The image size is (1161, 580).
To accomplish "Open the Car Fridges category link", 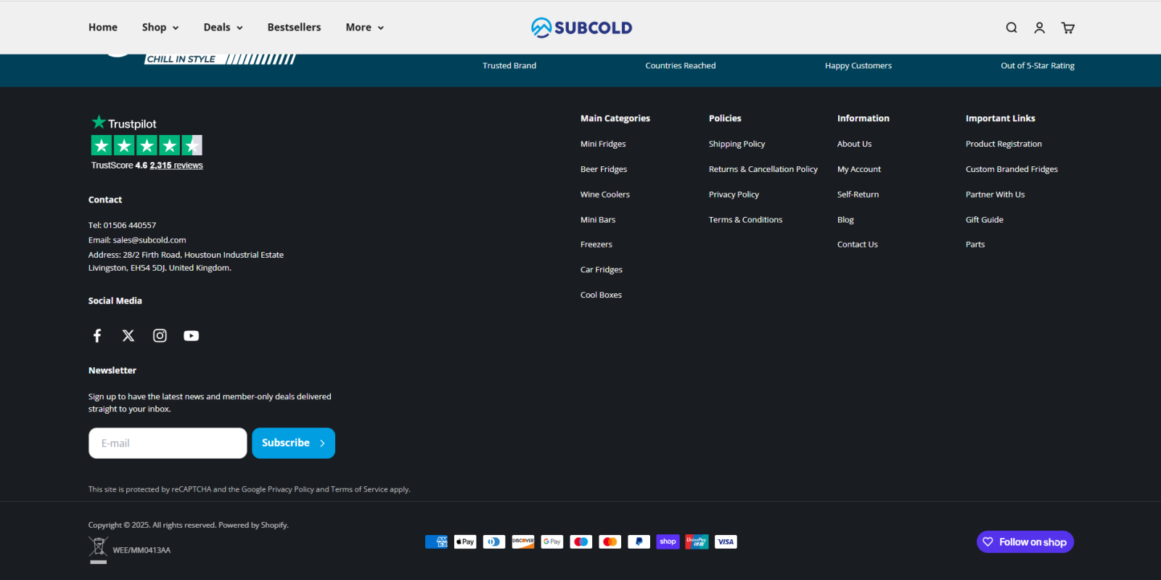I will [x=602, y=269].
